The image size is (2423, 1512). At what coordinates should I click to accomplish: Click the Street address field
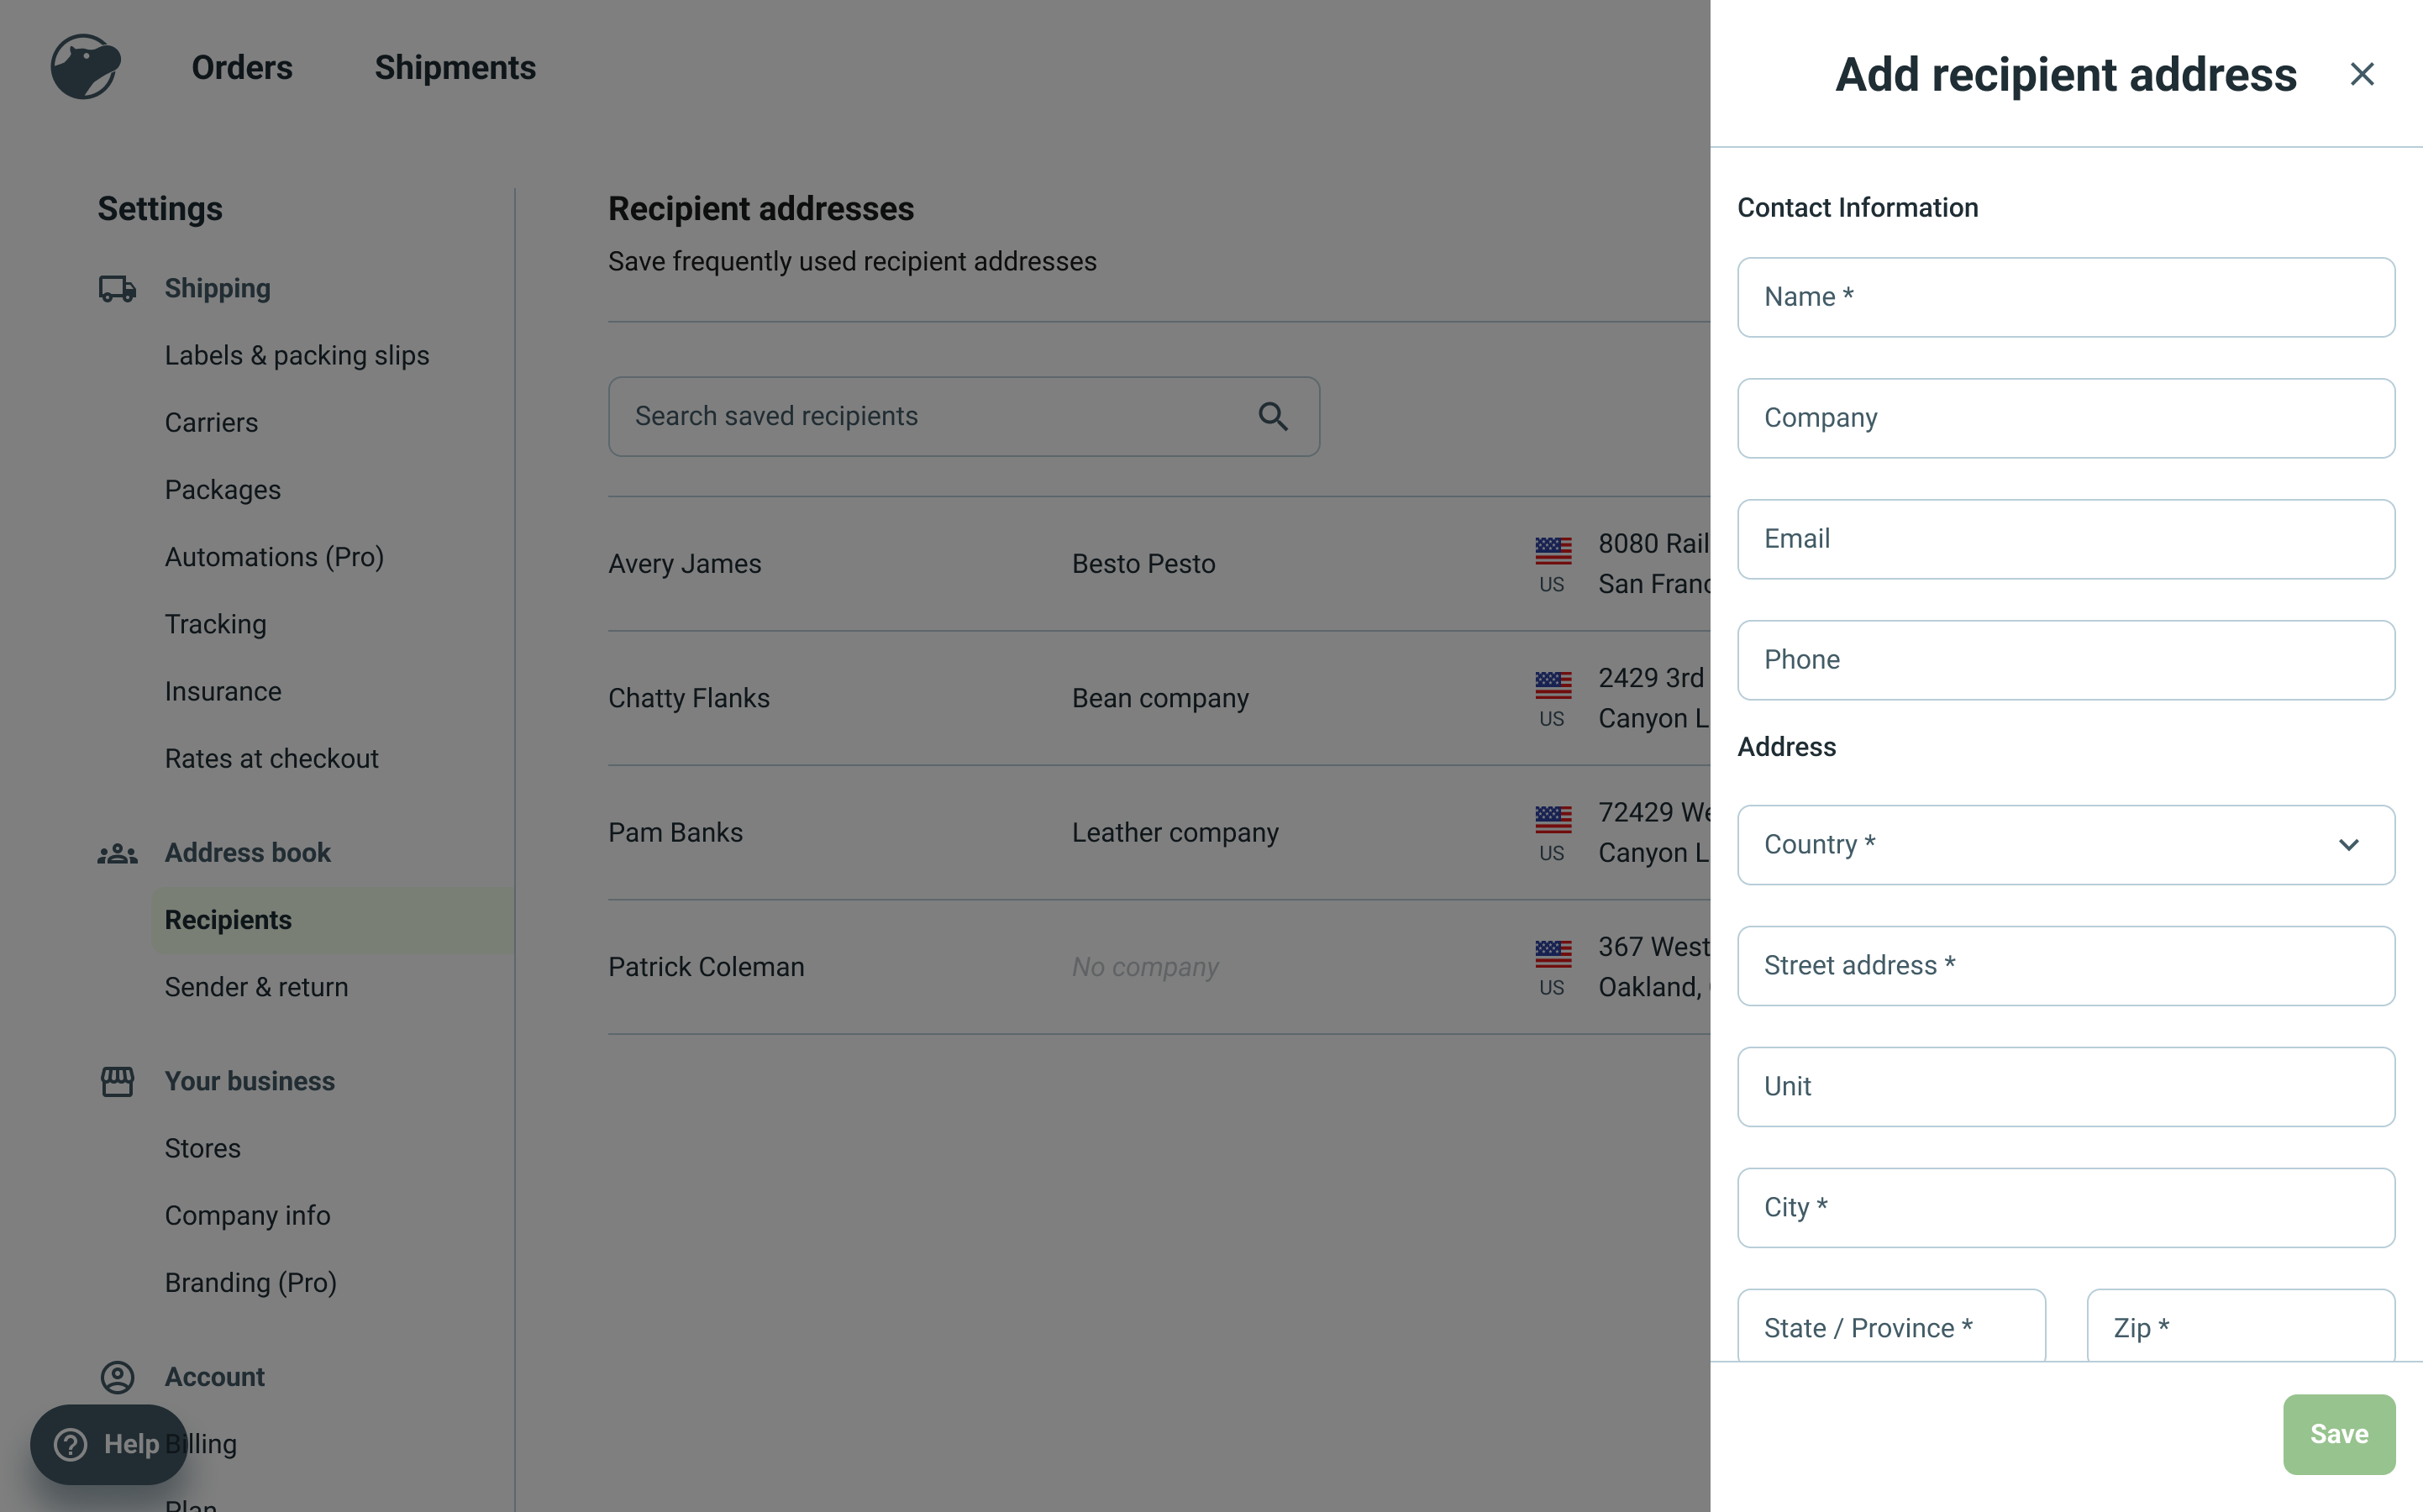pyautogui.click(x=2066, y=966)
